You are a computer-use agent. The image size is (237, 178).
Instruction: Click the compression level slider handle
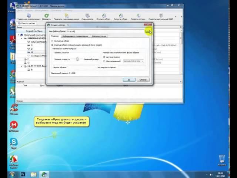[x=77, y=59]
